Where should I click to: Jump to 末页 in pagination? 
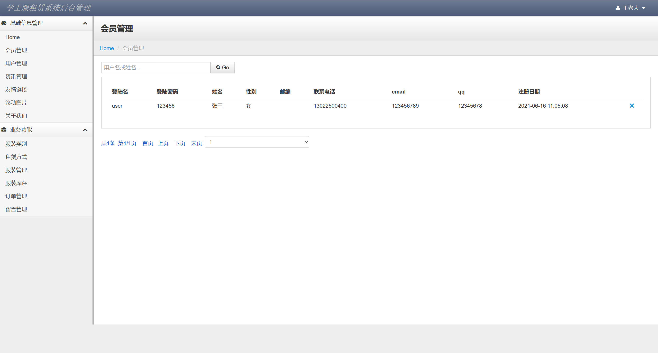(x=196, y=143)
